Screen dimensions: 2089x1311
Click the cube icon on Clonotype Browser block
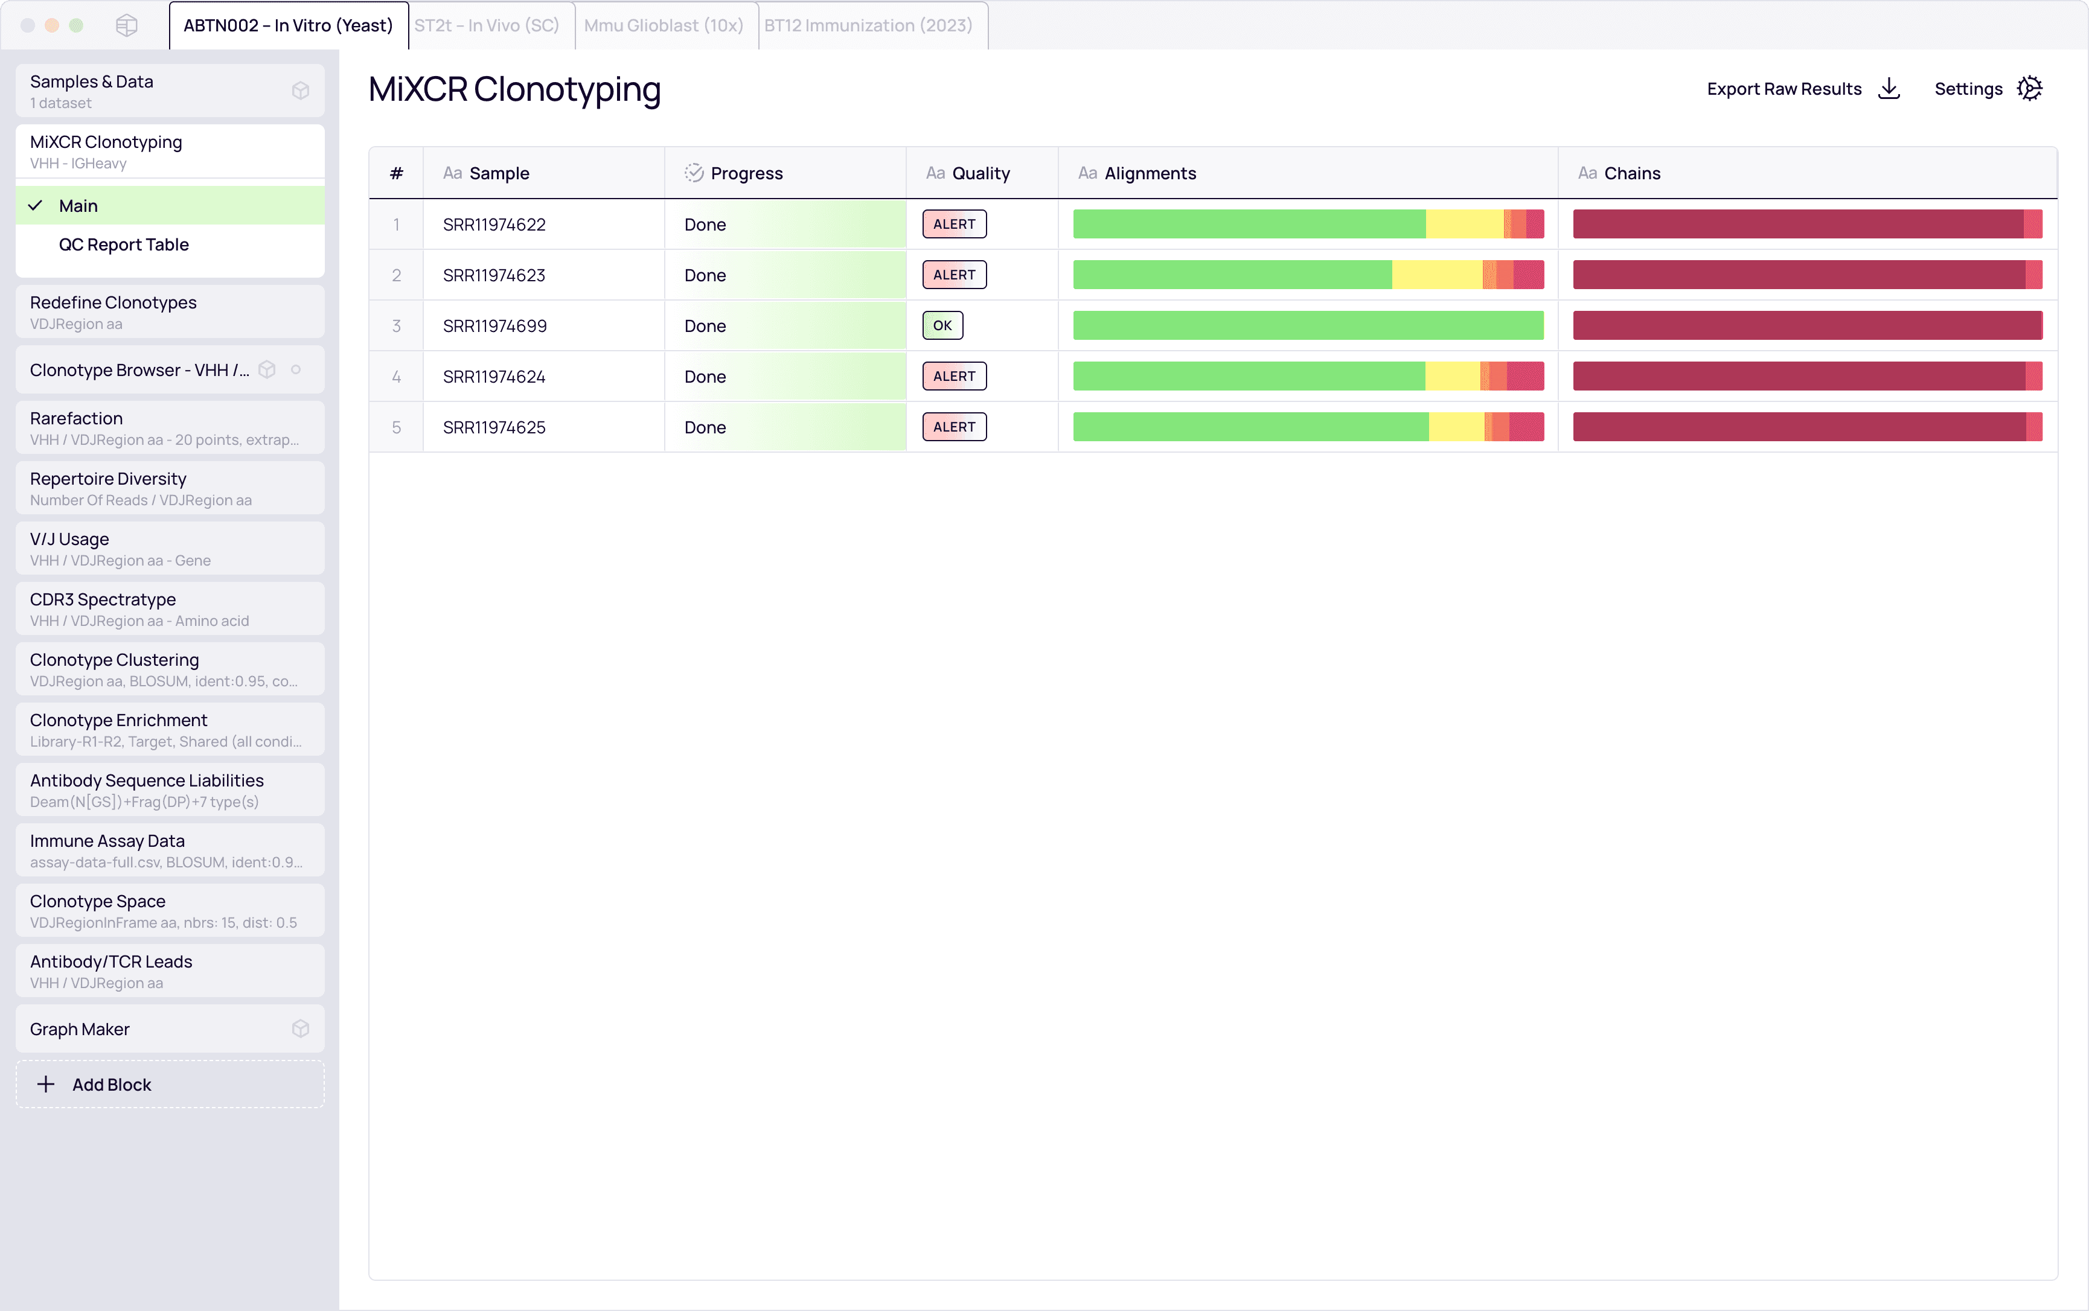coord(267,370)
